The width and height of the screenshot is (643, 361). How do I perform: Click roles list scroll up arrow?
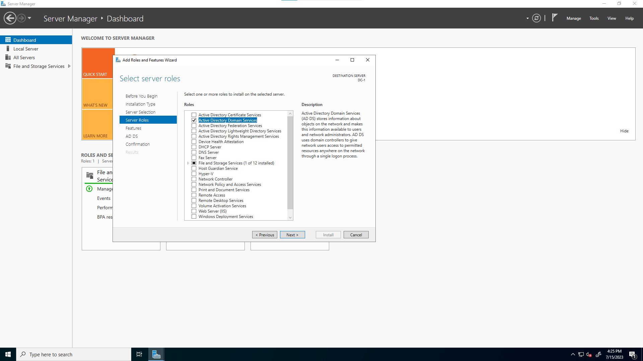pyautogui.click(x=290, y=114)
